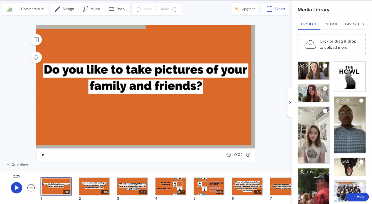Preview the 0:09 clip play icon

pyautogui.click(x=302, y=66)
